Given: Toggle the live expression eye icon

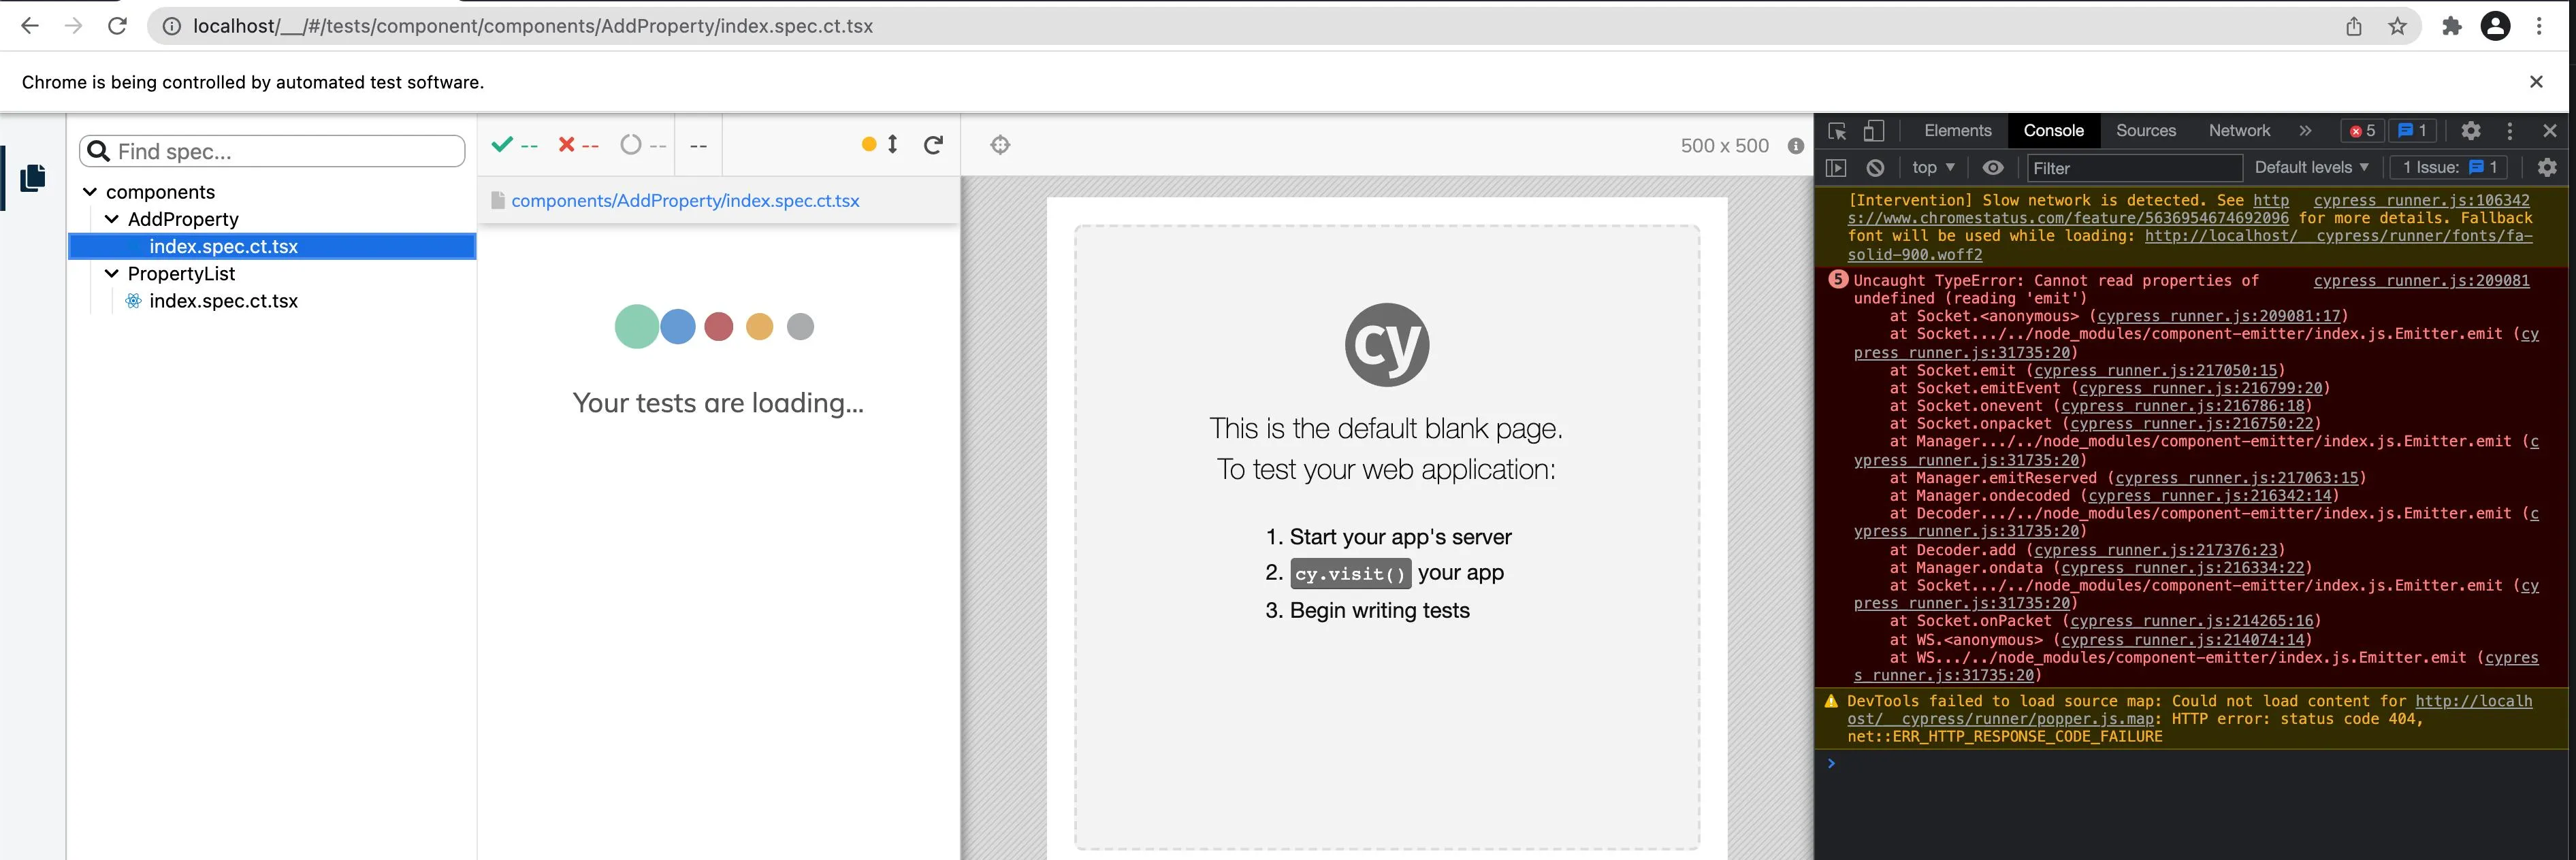Looking at the screenshot, I should coord(1993,168).
